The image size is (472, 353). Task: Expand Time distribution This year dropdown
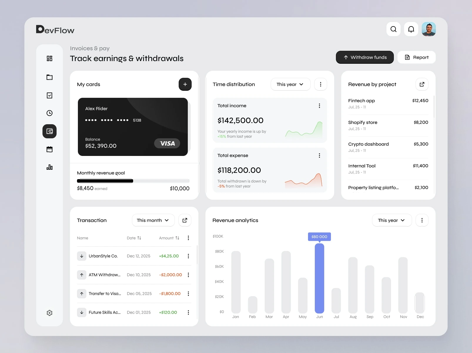(x=290, y=84)
